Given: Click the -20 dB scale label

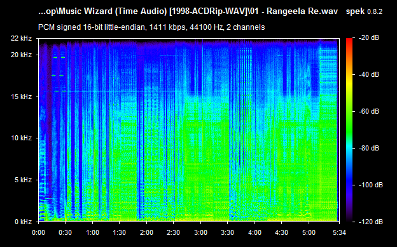Looking at the screenshot, I should click(369, 38).
